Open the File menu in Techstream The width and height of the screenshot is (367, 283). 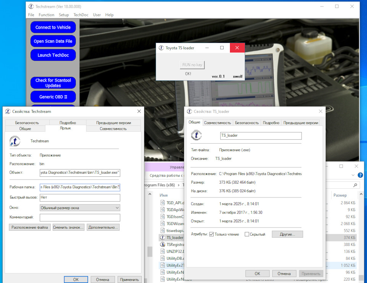pos(31,15)
